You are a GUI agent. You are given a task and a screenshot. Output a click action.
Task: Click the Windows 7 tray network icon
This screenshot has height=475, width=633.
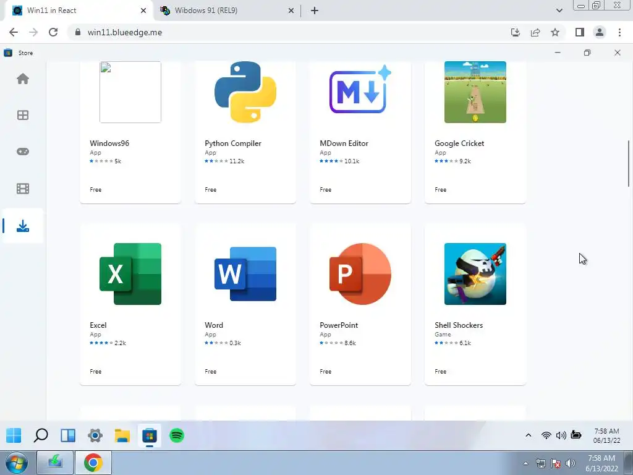[540, 463]
